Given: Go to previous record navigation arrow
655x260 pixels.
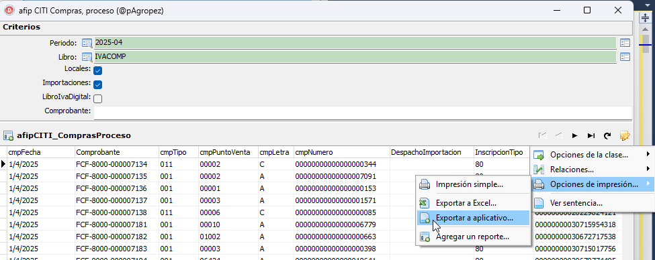Looking at the screenshot, I should (x=558, y=135).
